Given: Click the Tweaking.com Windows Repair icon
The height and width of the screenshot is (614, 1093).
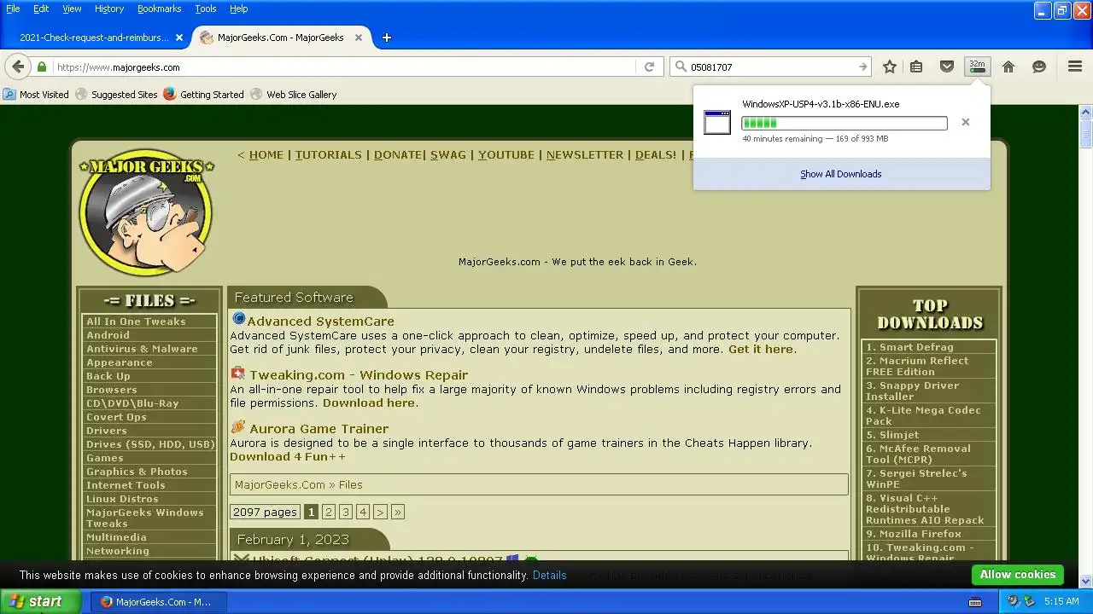Looking at the screenshot, I should point(238,374).
